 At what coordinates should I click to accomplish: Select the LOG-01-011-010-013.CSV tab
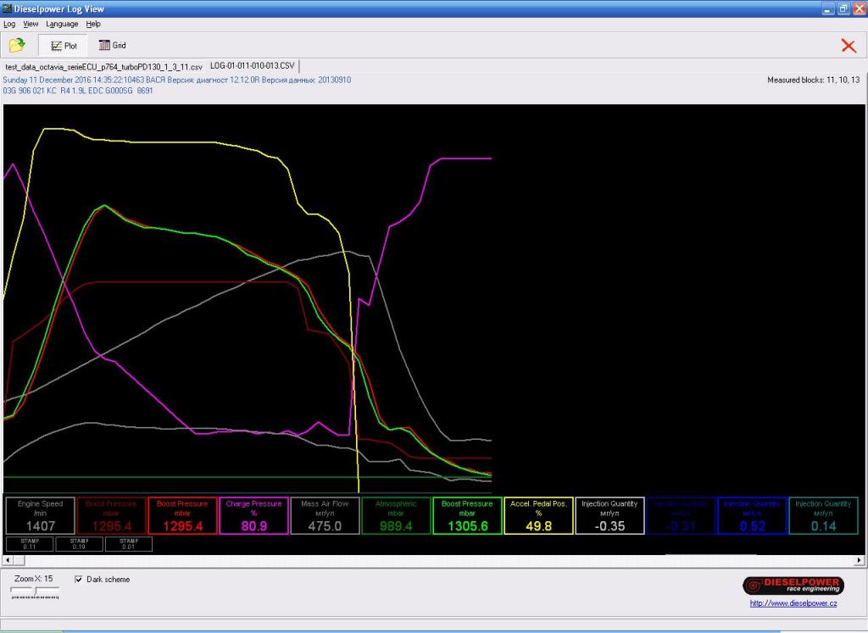click(x=253, y=66)
